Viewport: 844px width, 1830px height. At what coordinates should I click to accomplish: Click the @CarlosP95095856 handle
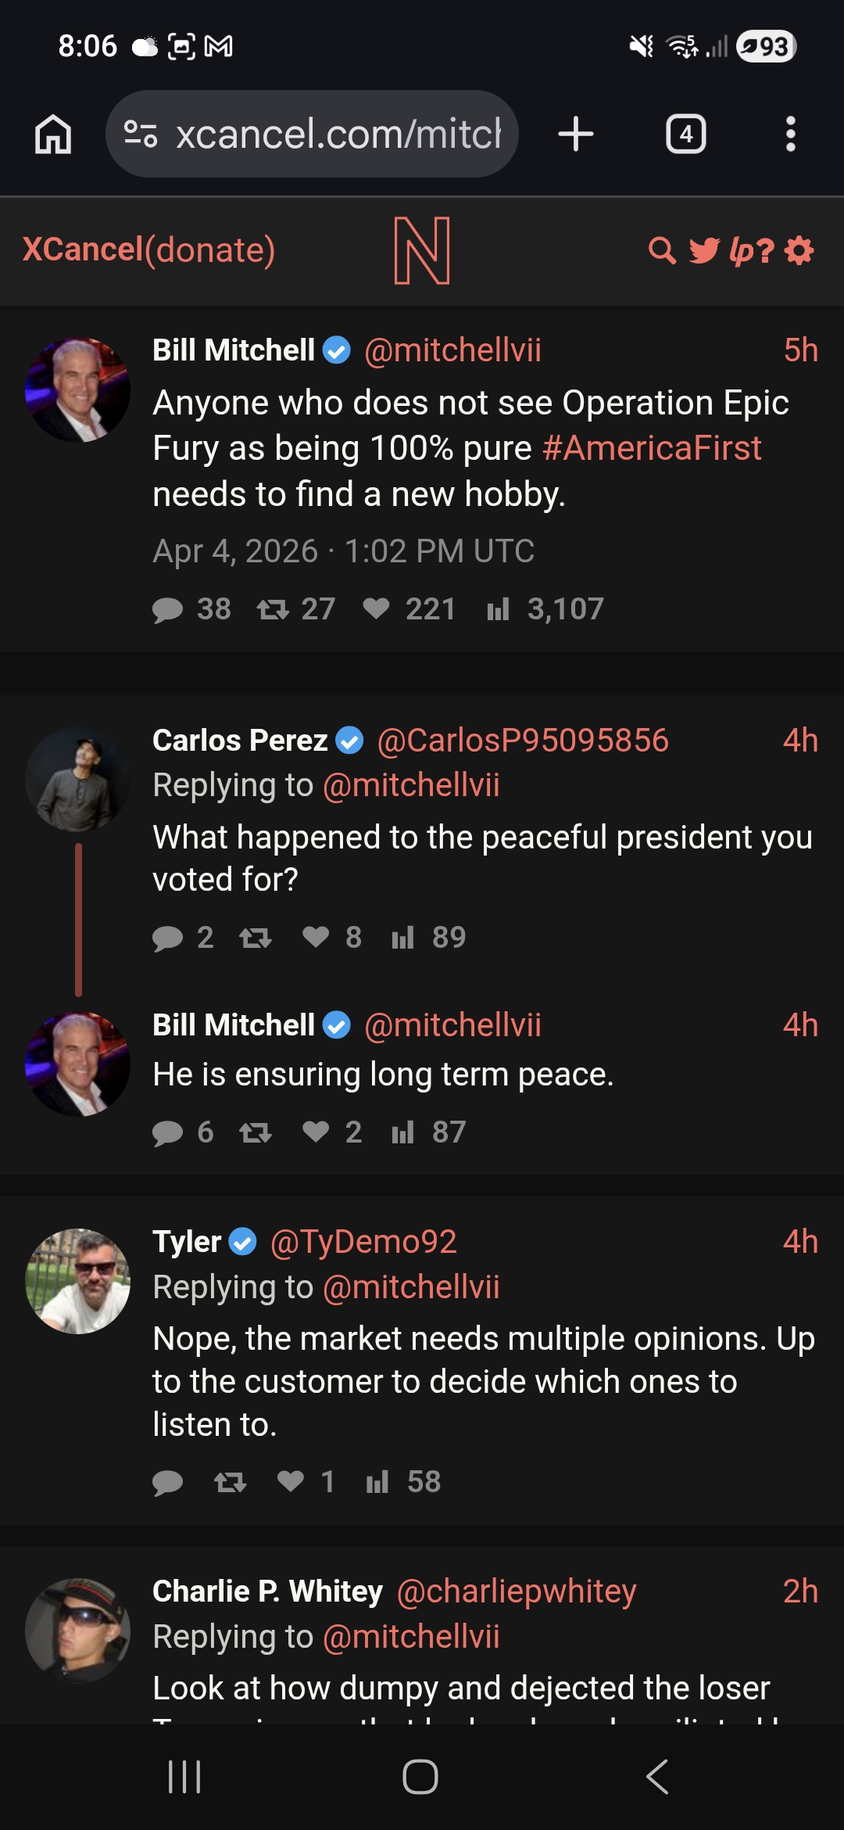click(x=522, y=740)
